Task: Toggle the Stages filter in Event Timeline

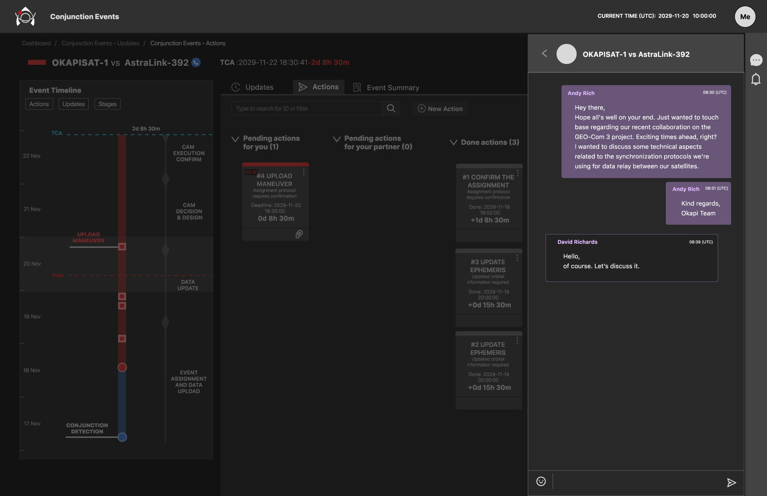Action: [x=107, y=104]
